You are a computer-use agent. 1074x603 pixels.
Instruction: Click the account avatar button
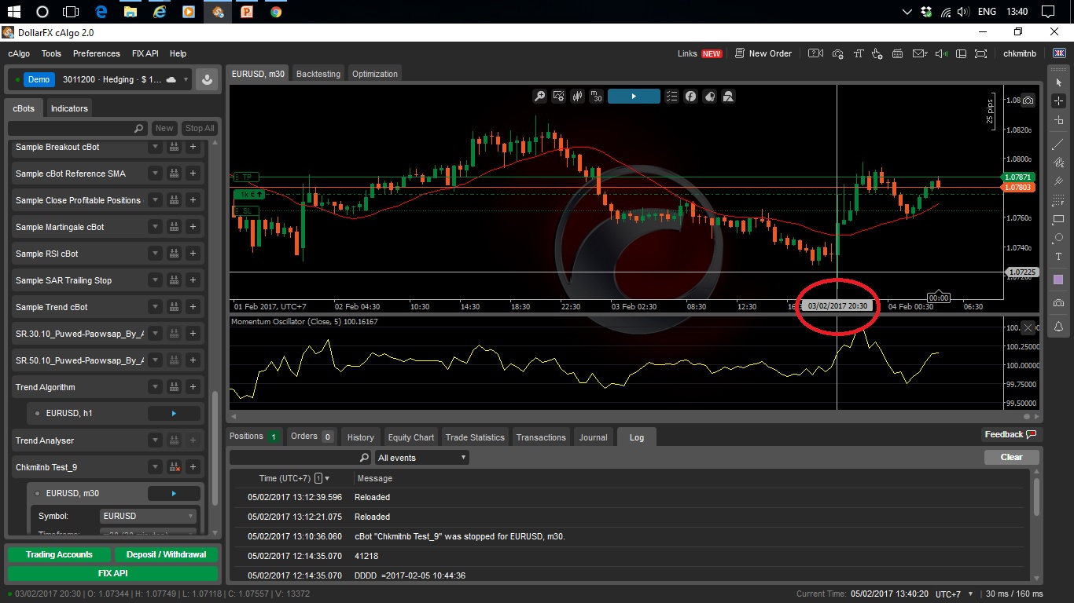(x=207, y=79)
